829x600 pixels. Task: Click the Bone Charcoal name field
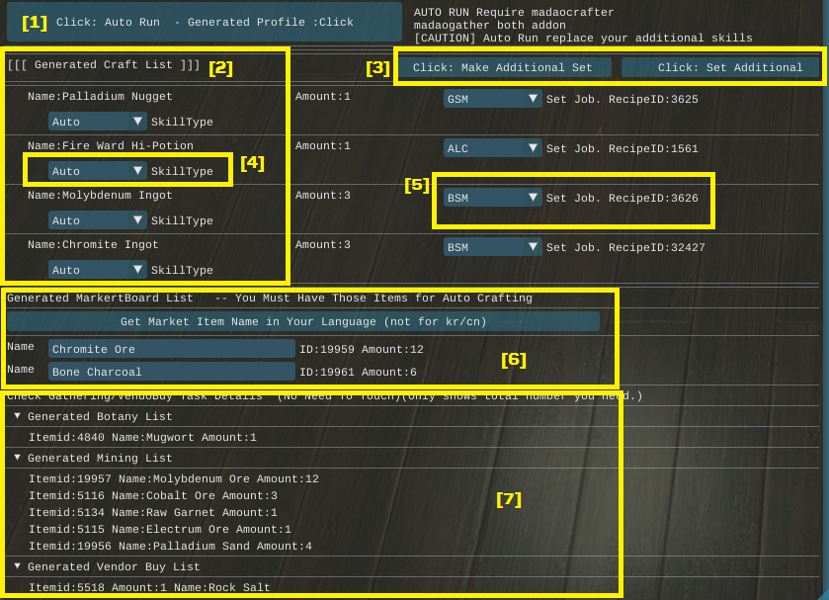click(171, 372)
